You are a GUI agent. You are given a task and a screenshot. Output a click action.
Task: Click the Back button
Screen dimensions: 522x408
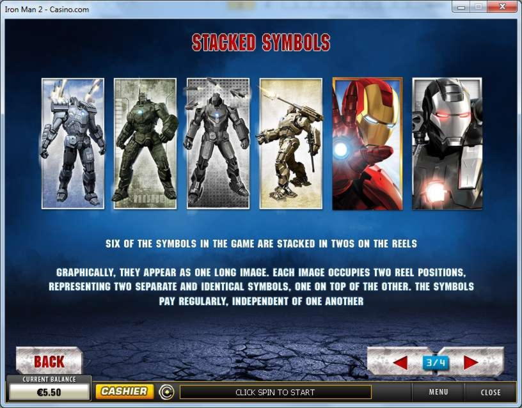click(x=49, y=362)
